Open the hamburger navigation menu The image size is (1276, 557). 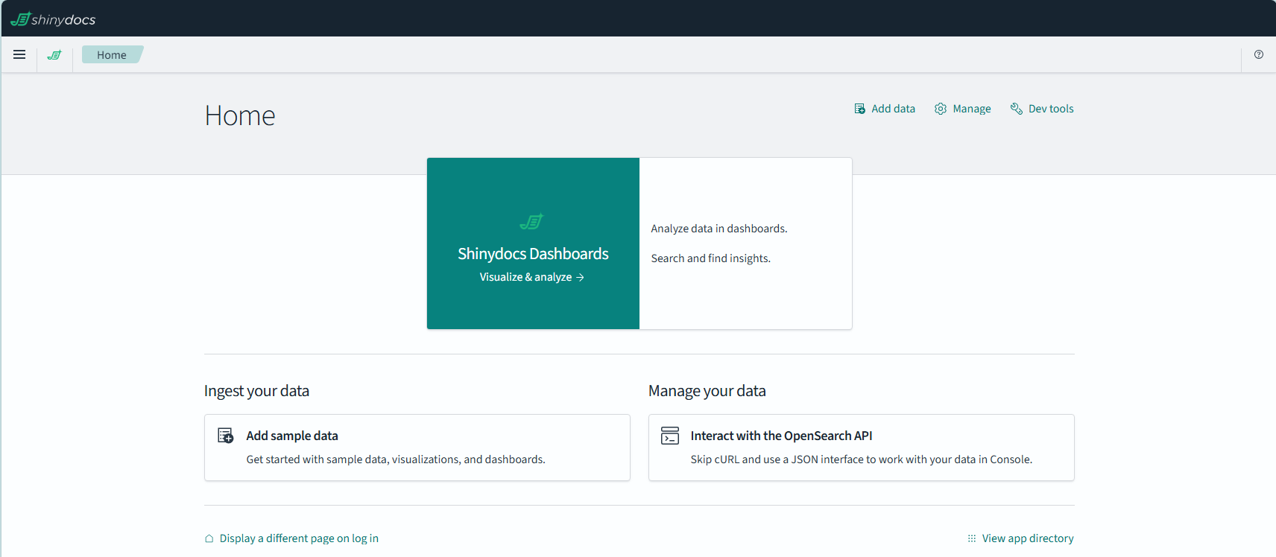[x=19, y=54]
